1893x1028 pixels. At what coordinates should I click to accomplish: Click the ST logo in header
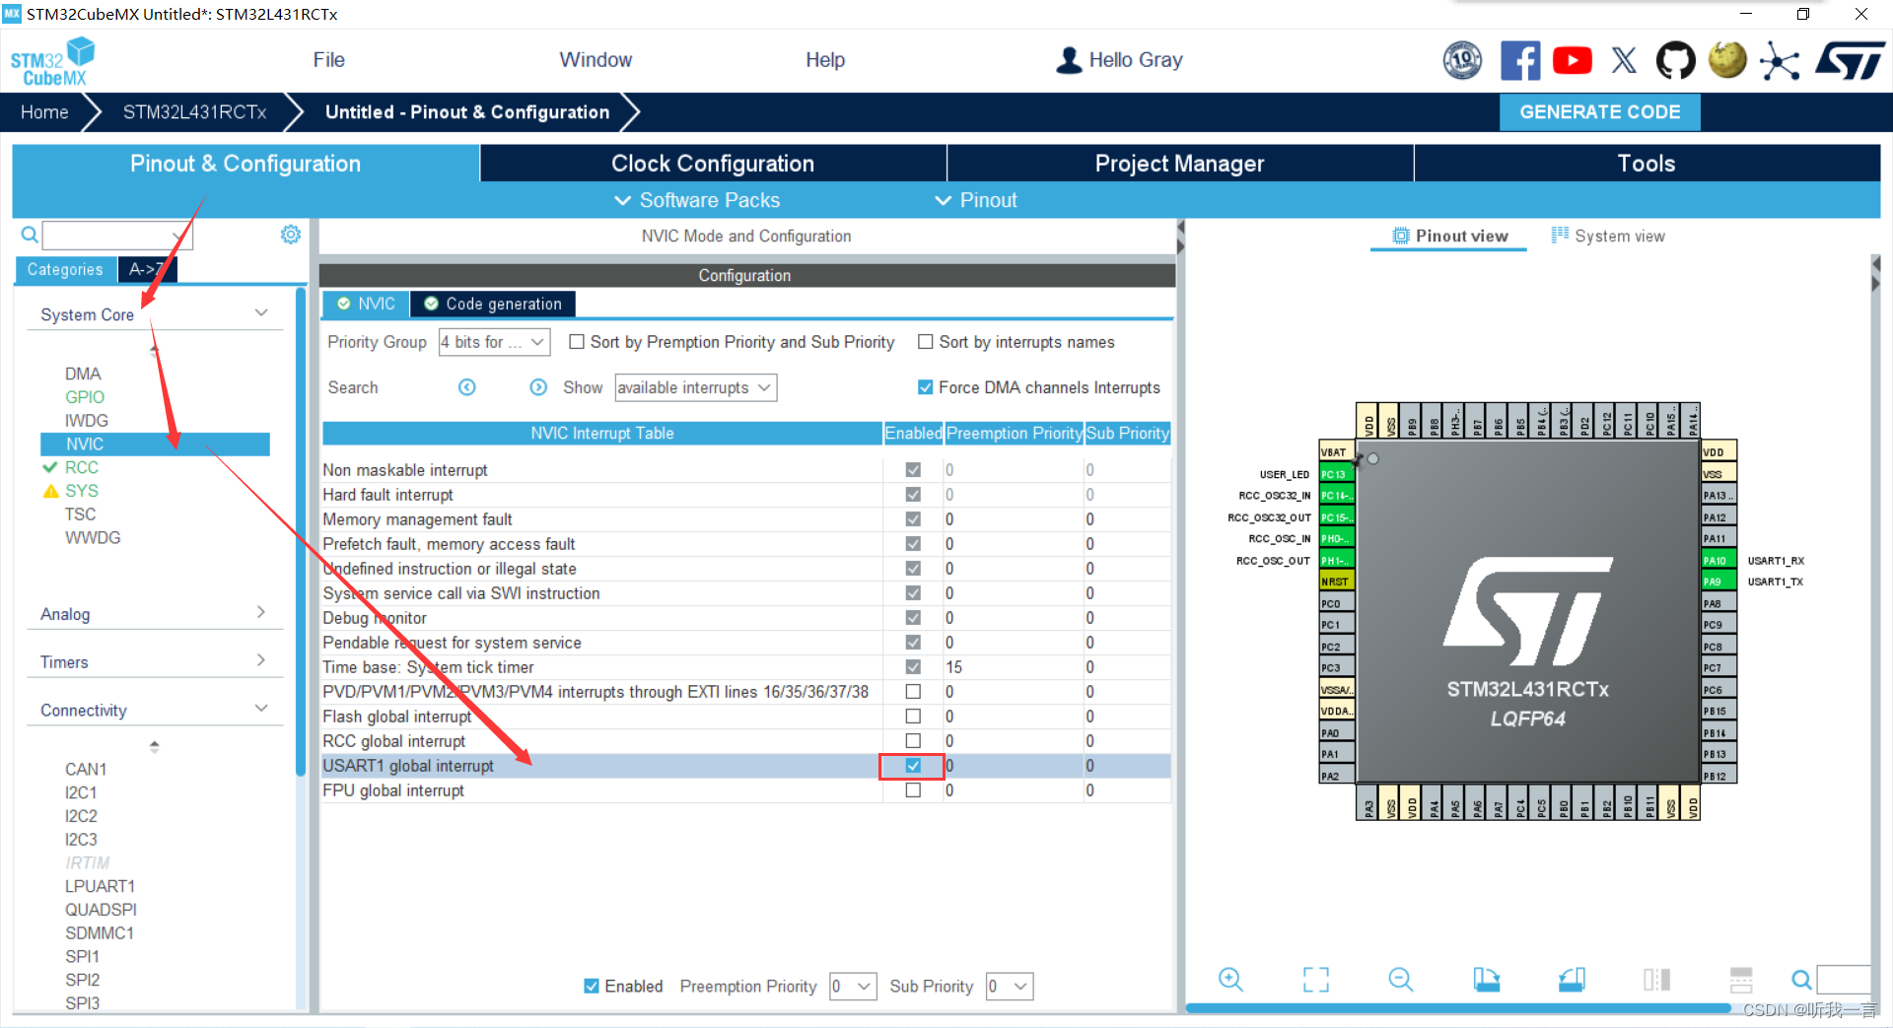[x=1850, y=60]
